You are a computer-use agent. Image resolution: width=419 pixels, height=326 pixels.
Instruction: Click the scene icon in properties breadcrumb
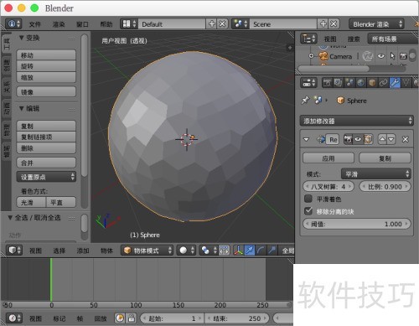tap(318, 101)
